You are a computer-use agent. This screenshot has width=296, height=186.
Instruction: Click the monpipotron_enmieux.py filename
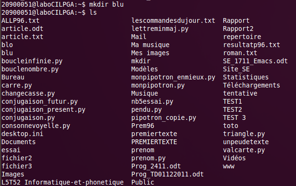pyautogui.click(x=173, y=77)
